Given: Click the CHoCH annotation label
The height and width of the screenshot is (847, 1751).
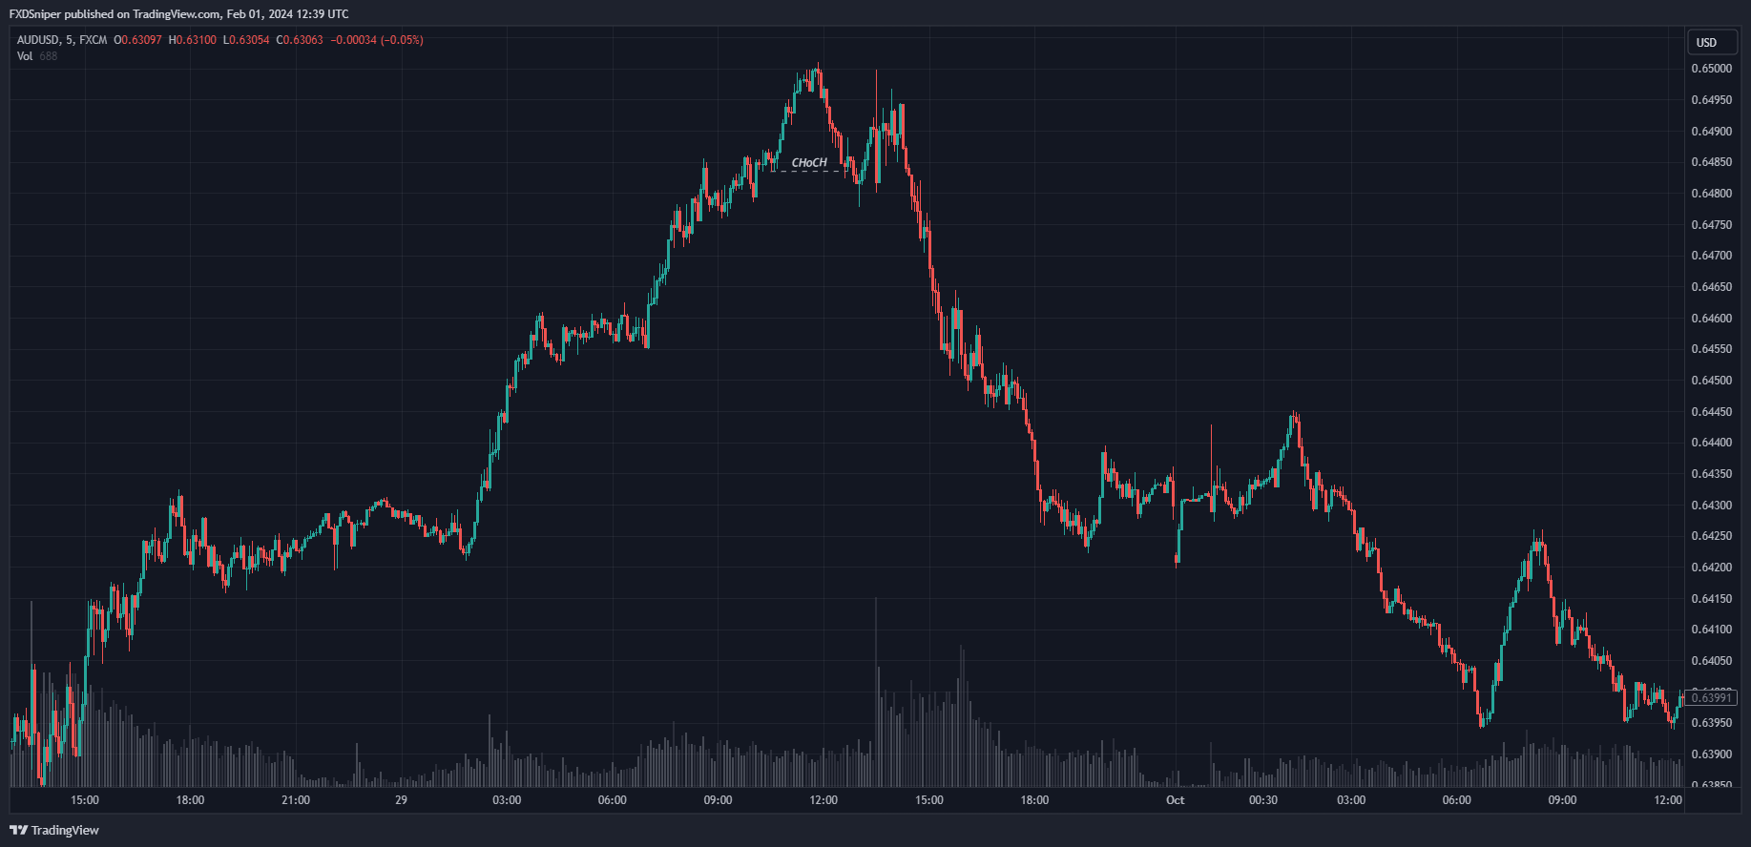Looking at the screenshot, I should tap(809, 163).
